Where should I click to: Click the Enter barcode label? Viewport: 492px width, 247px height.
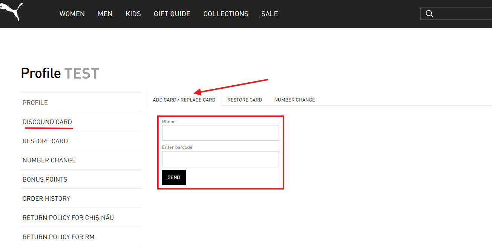(177, 147)
